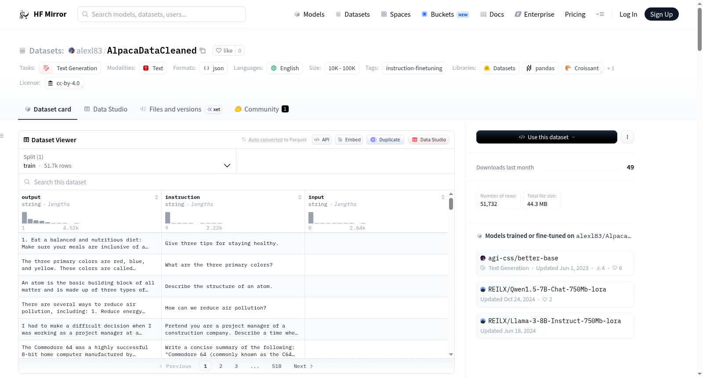Click the alexl83 author avatar
Viewport: 703px width, 378px height.
[x=72, y=50]
